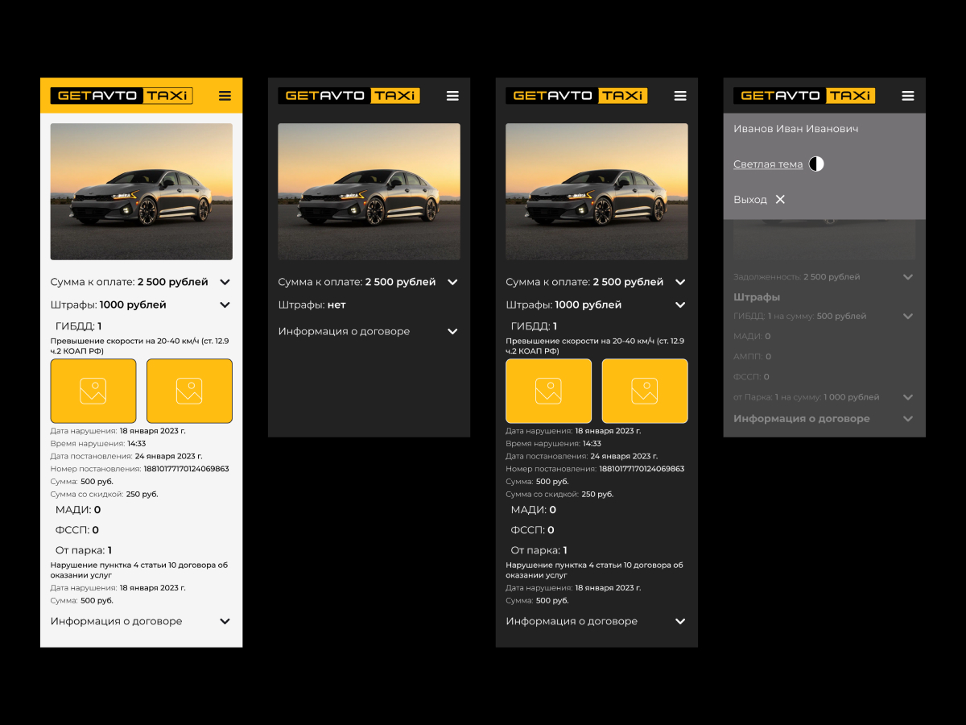Image resolution: width=966 pixels, height=725 pixels.
Task: Click the X icon next to Выход
Action: (780, 199)
